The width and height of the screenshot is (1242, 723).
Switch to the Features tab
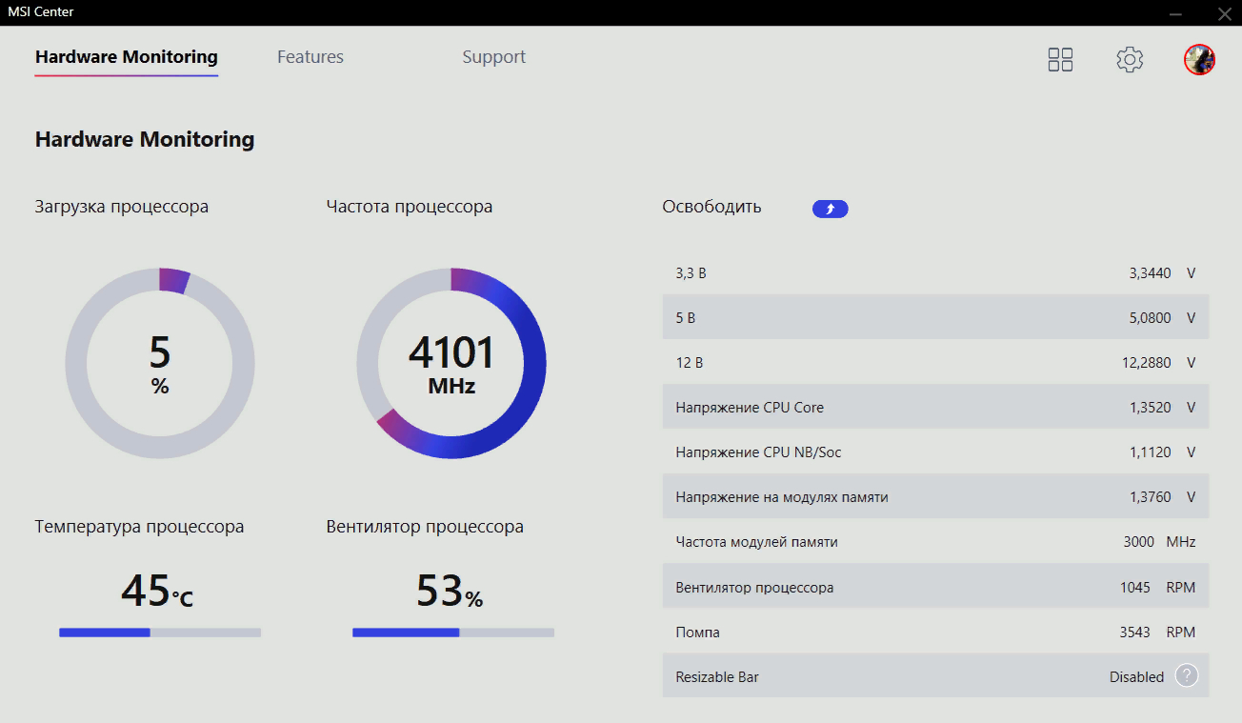click(x=310, y=57)
